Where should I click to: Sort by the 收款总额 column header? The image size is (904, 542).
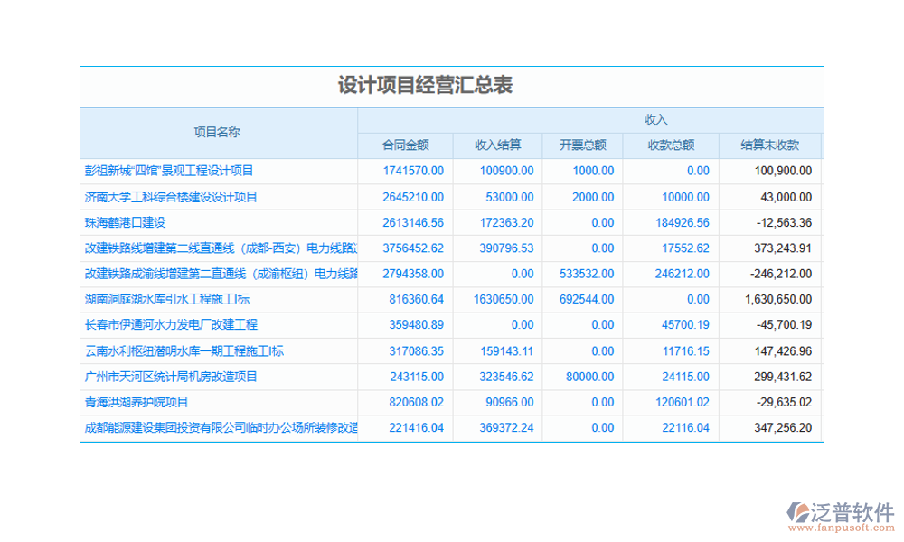click(x=671, y=143)
